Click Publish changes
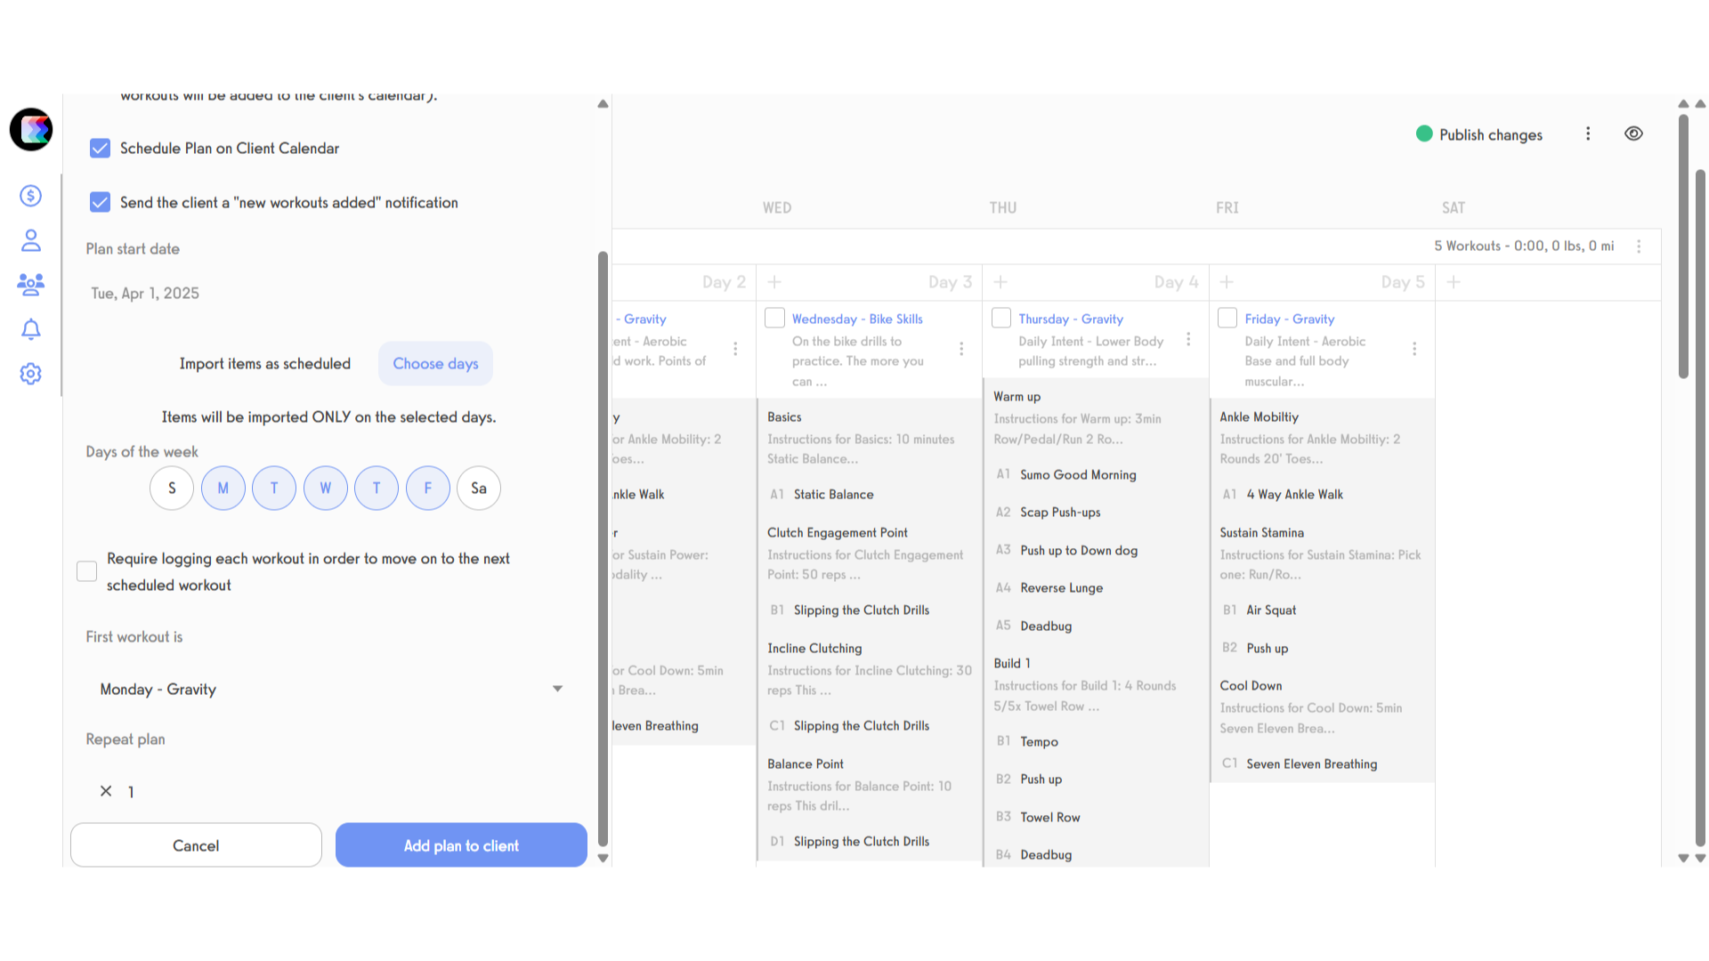1709x961 pixels. (x=1491, y=134)
